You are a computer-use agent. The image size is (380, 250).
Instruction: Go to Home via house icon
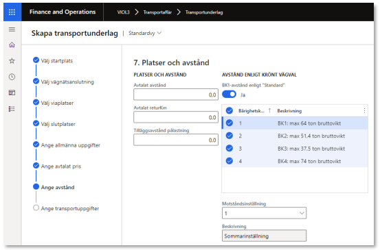point(12,45)
